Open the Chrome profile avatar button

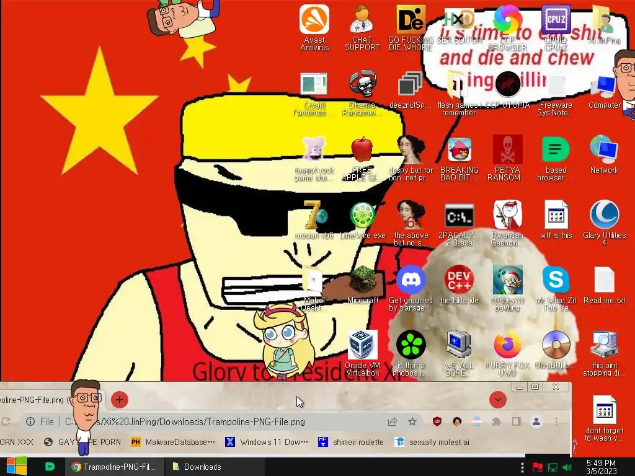coord(536,421)
